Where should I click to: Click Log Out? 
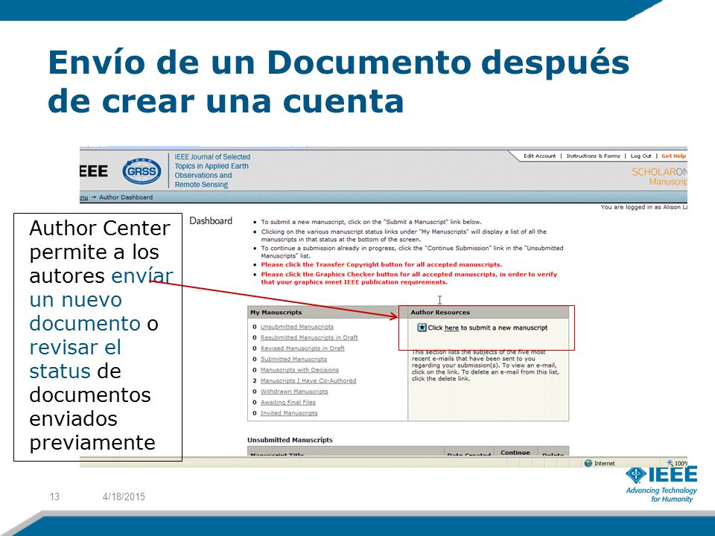click(x=641, y=156)
